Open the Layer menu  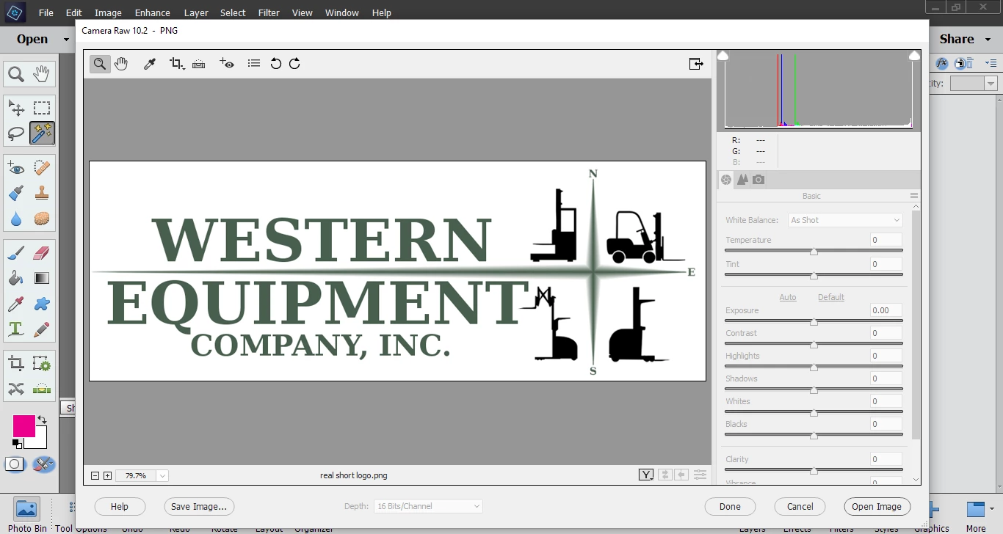click(196, 12)
